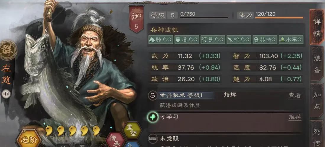325x147 pixels.
Task: Mute the character voice speaker icon
Action: [6, 94]
